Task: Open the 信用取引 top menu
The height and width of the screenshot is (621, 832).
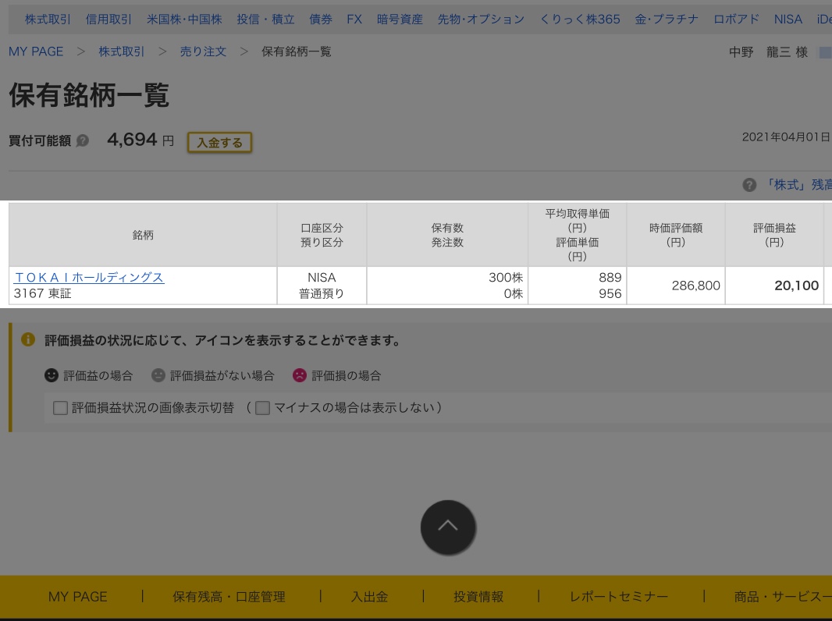Action: tap(108, 19)
